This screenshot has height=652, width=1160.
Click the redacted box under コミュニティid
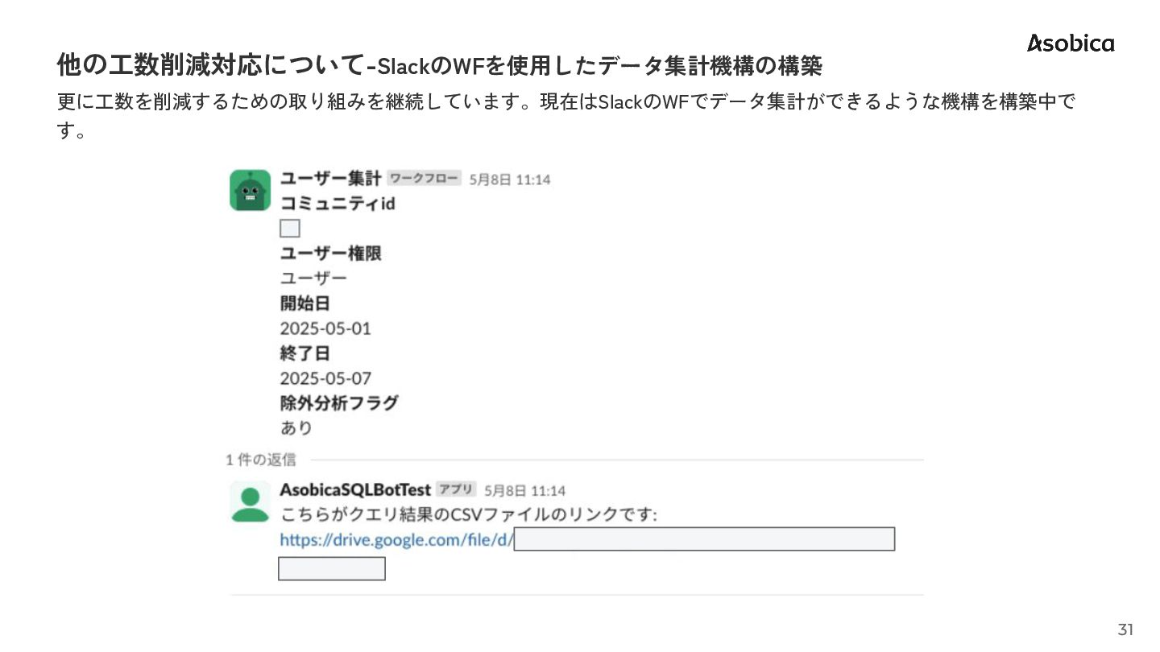[x=290, y=229]
